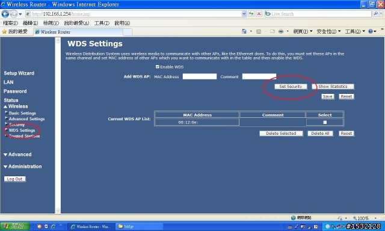Click the Live Search input box

[x=318, y=14]
